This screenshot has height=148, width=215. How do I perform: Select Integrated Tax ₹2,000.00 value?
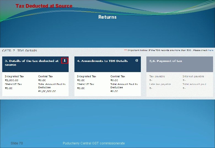click(12, 80)
